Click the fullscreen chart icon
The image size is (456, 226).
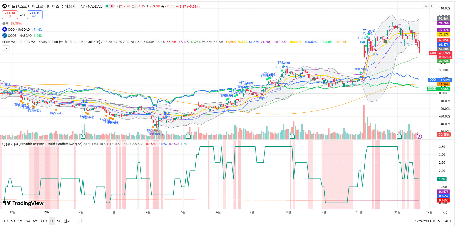pyautogui.click(x=433, y=6)
